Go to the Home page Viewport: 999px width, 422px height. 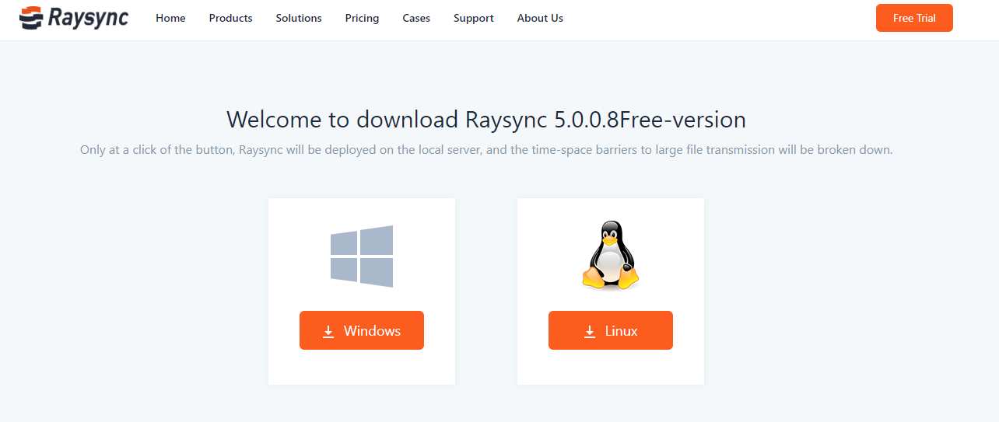(x=170, y=18)
